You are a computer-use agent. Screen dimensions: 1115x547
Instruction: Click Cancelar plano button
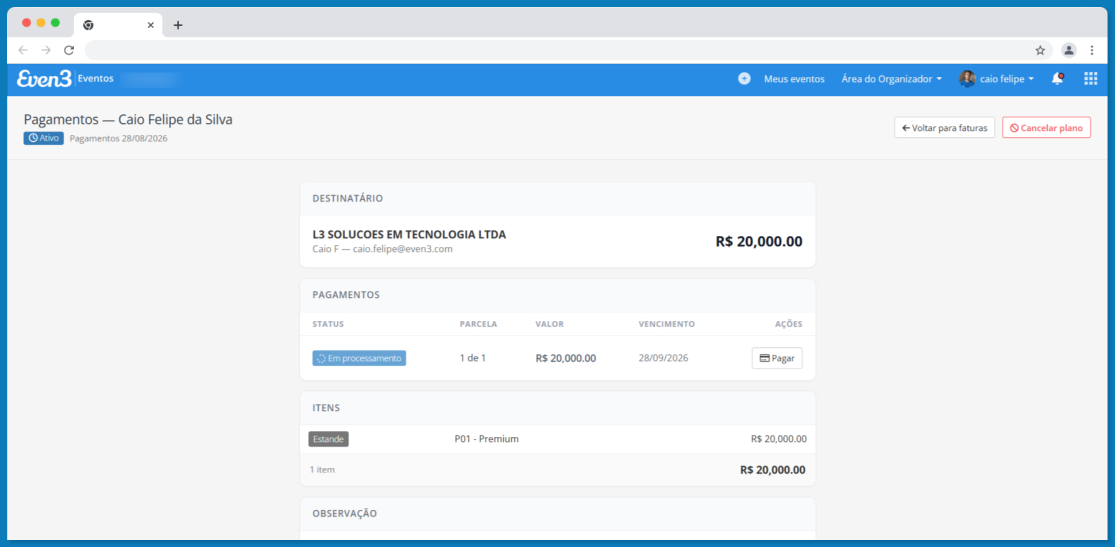(x=1046, y=128)
